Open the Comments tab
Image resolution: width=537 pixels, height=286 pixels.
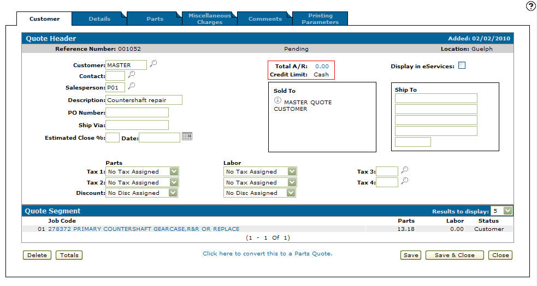click(x=265, y=19)
